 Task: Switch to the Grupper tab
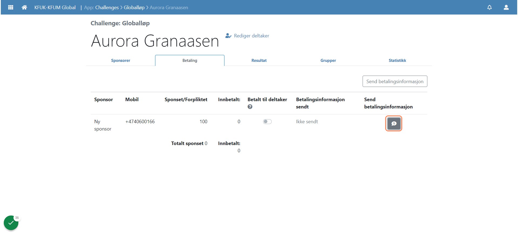click(x=328, y=61)
